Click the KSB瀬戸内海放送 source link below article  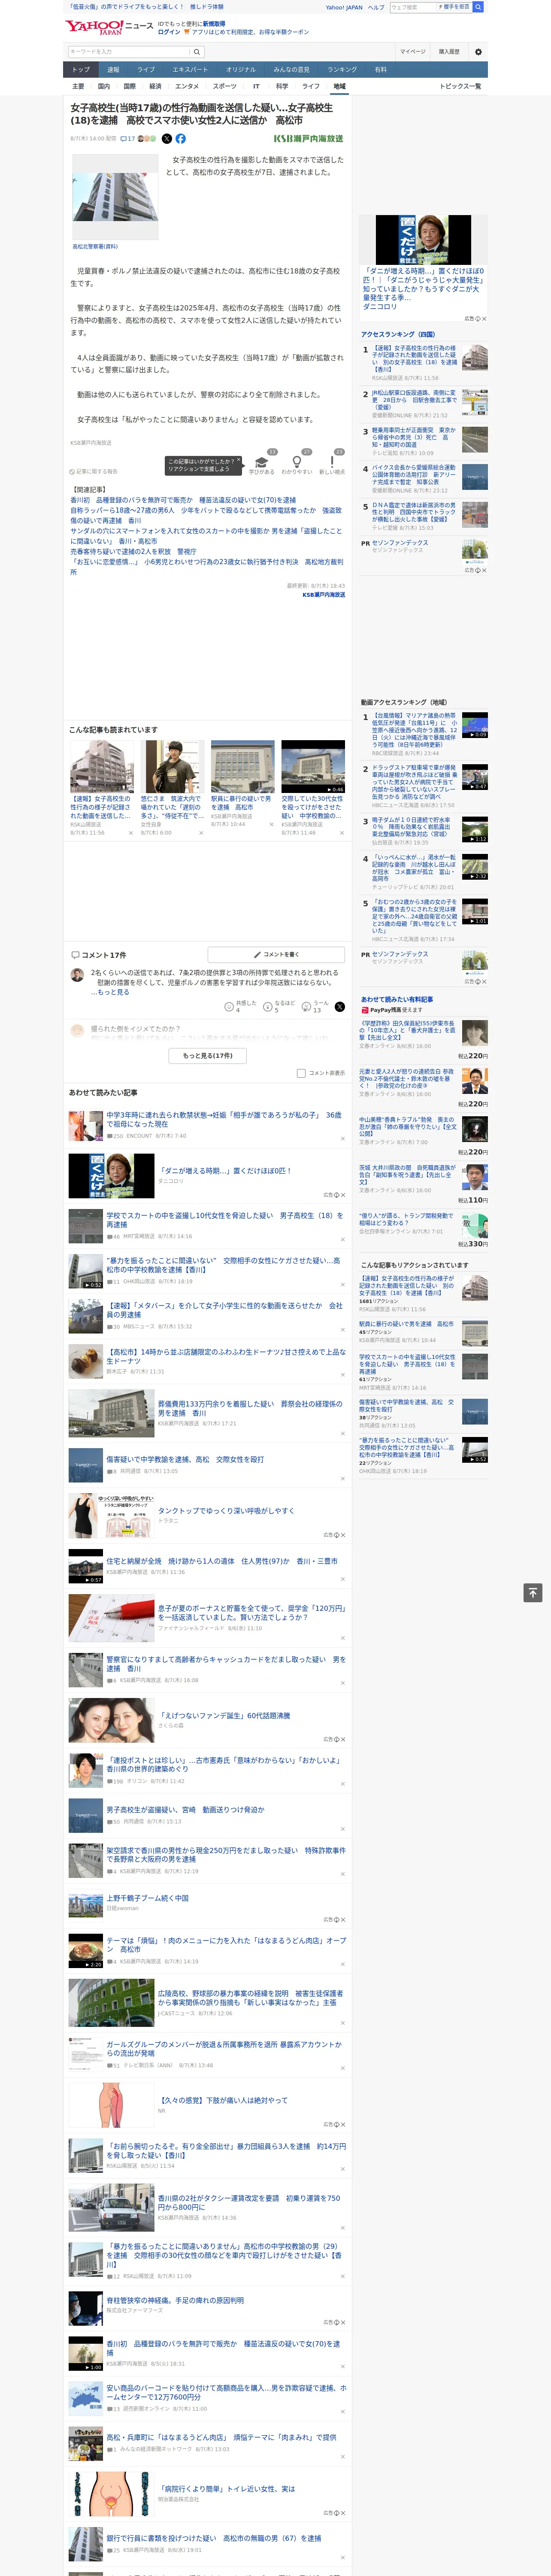tap(323, 595)
